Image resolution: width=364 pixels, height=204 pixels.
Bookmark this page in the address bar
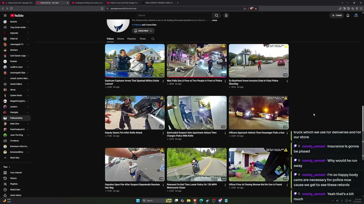click(102, 8)
